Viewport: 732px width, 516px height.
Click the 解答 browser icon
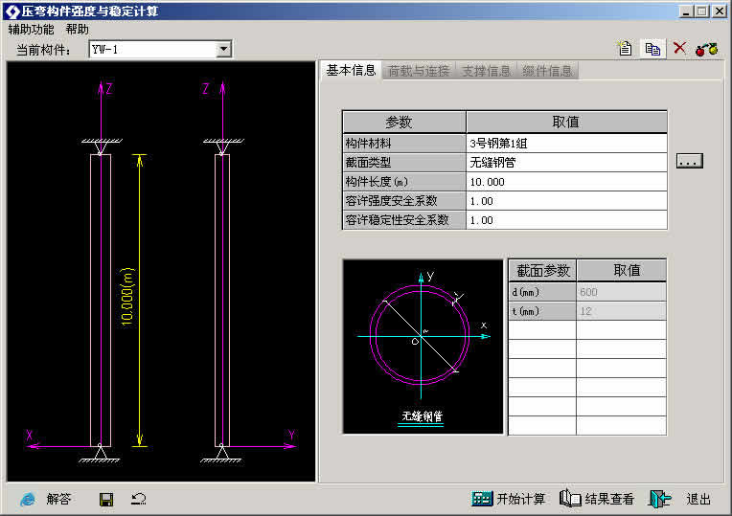[28, 499]
